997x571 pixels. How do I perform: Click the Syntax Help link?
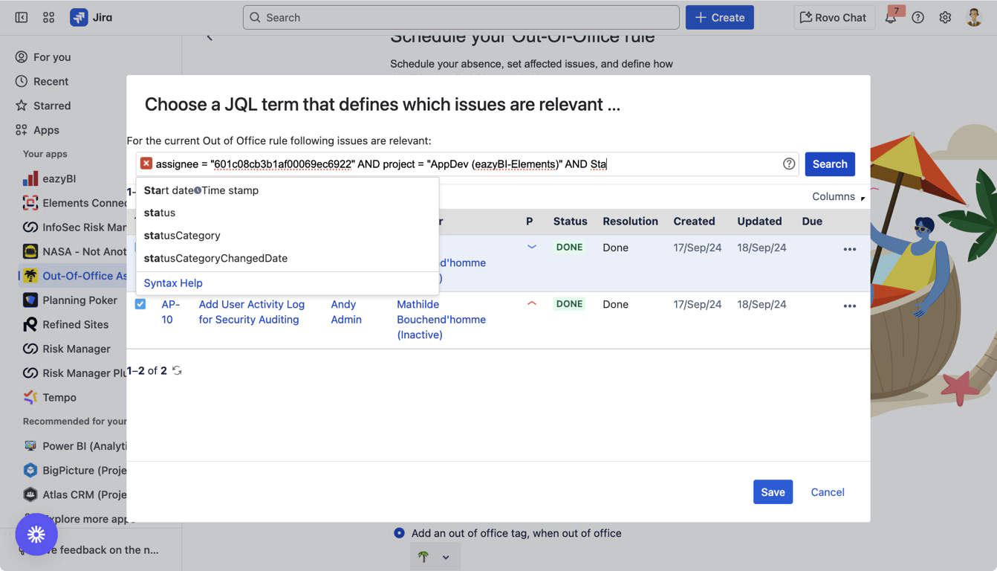173,283
